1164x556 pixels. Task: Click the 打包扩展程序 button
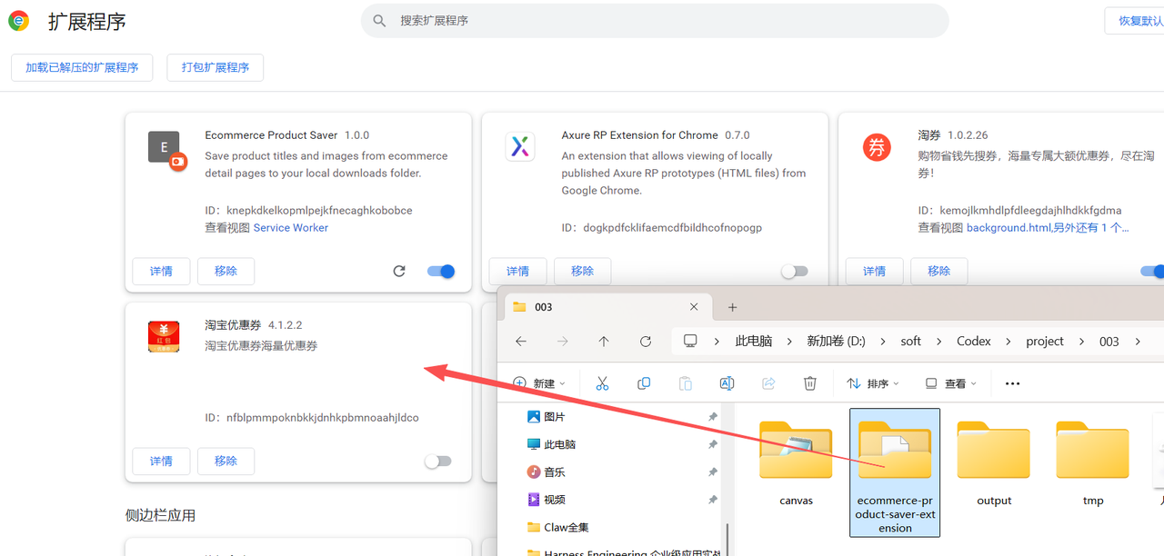[215, 67]
